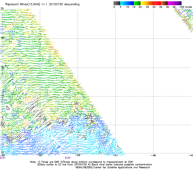Click the latitude '16' axis label
This screenshot has width=193, height=169.
tap(2, 67)
